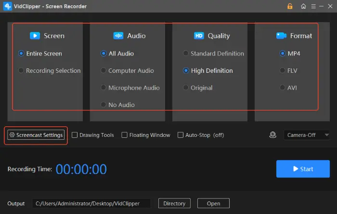Click the Audio waveform icon
This screenshot has width=337, height=214.
click(118, 36)
